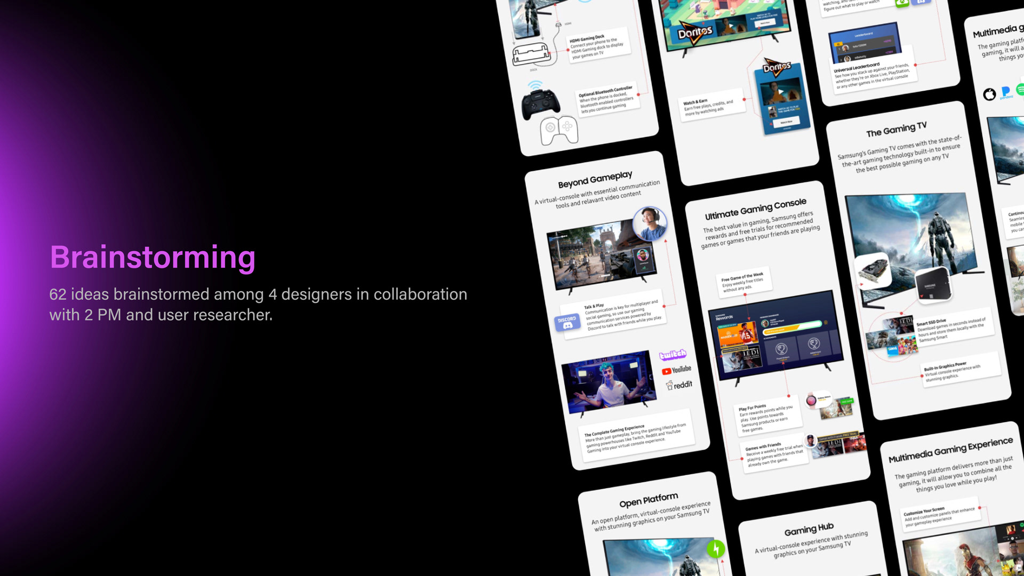Click the graphics card image tile
Image resolution: width=1024 pixels, height=576 pixels.
click(x=874, y=272)
